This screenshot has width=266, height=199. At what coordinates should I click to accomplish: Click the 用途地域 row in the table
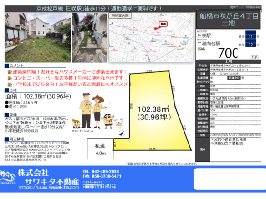click(228, 106)
